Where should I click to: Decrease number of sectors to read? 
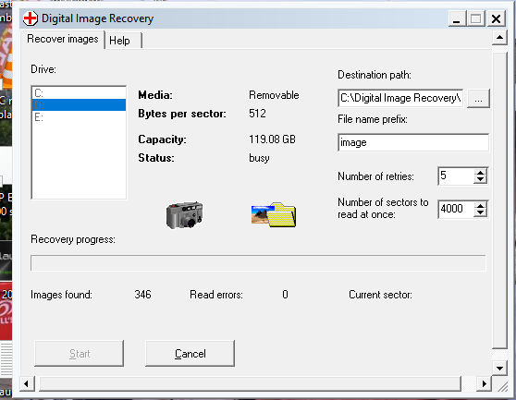[481, 213]
